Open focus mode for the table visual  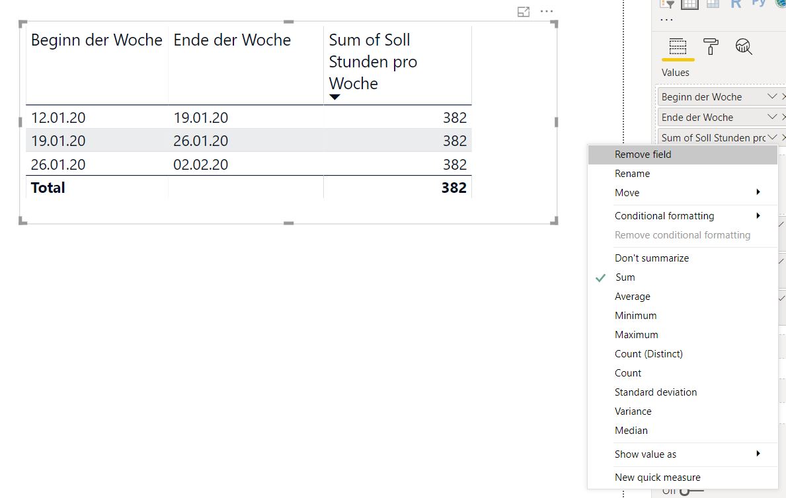coord(524,12)
